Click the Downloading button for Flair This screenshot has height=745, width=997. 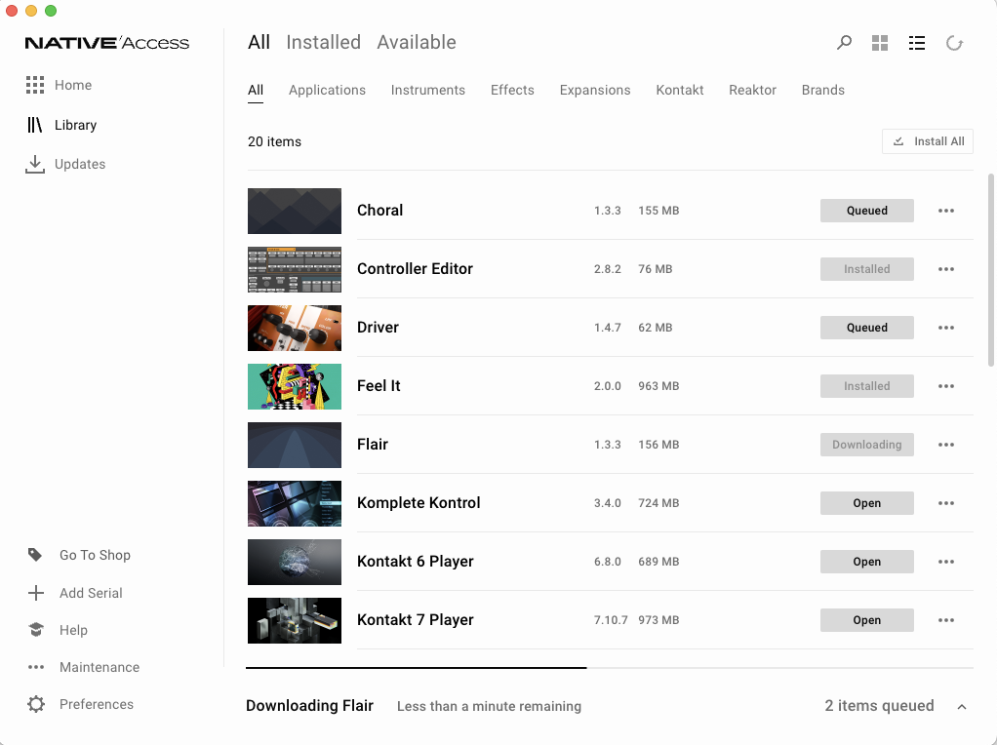point(866,445)
